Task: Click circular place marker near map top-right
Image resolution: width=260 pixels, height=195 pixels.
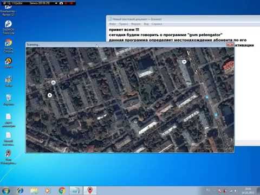Action: click(184, 62)
